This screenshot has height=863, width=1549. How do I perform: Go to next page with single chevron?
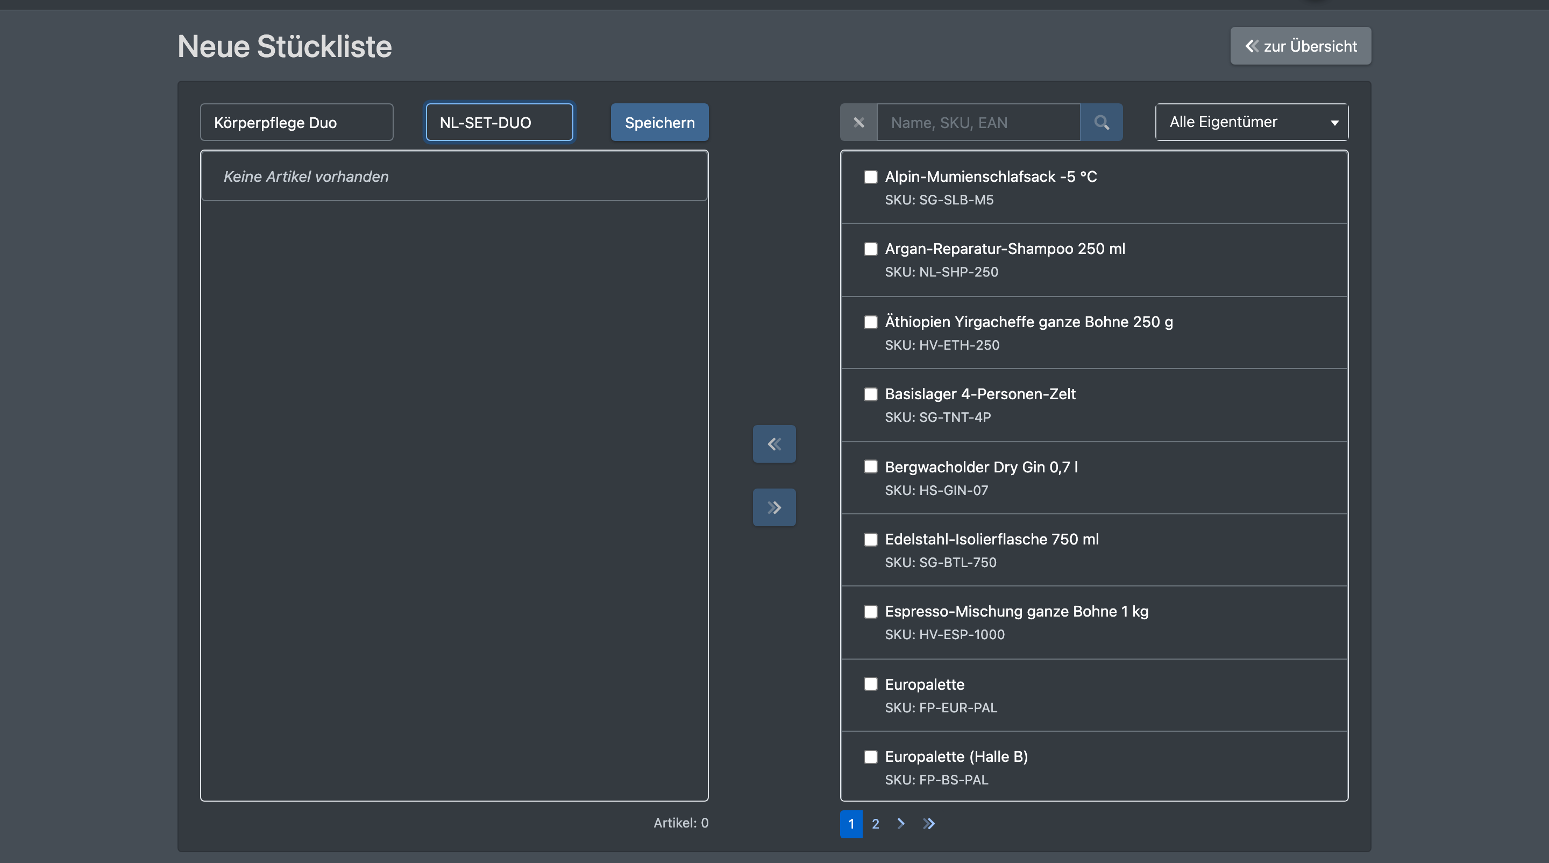[x=900, y=823]
